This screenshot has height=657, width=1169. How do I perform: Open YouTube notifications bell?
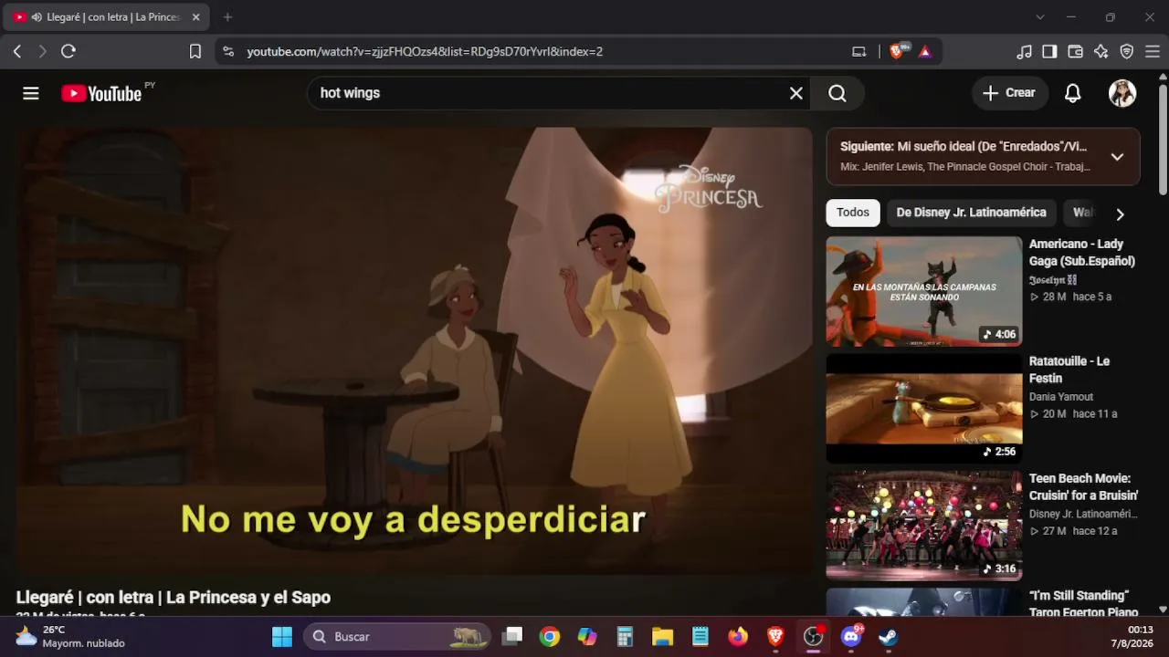pyautogui.click(x=1073, y=93)
